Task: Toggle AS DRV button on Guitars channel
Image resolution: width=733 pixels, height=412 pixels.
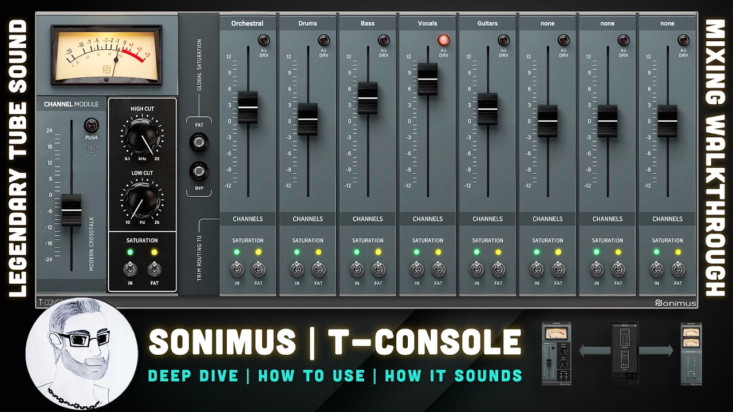Action: (503, 41)
